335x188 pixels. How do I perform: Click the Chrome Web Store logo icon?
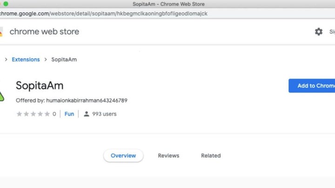[1, 32]
